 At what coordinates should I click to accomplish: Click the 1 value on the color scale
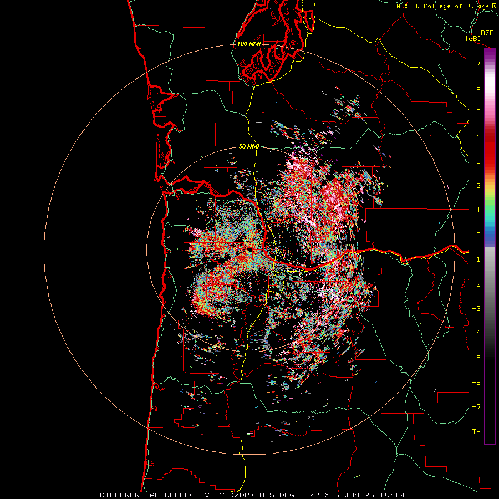click(478, 210)
